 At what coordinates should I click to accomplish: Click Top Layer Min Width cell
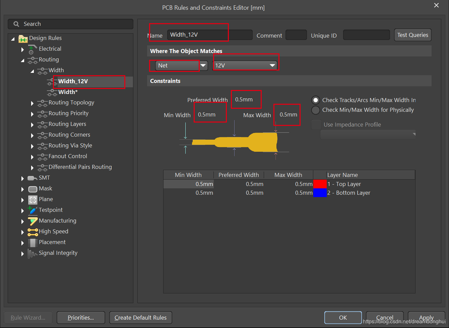188,184
